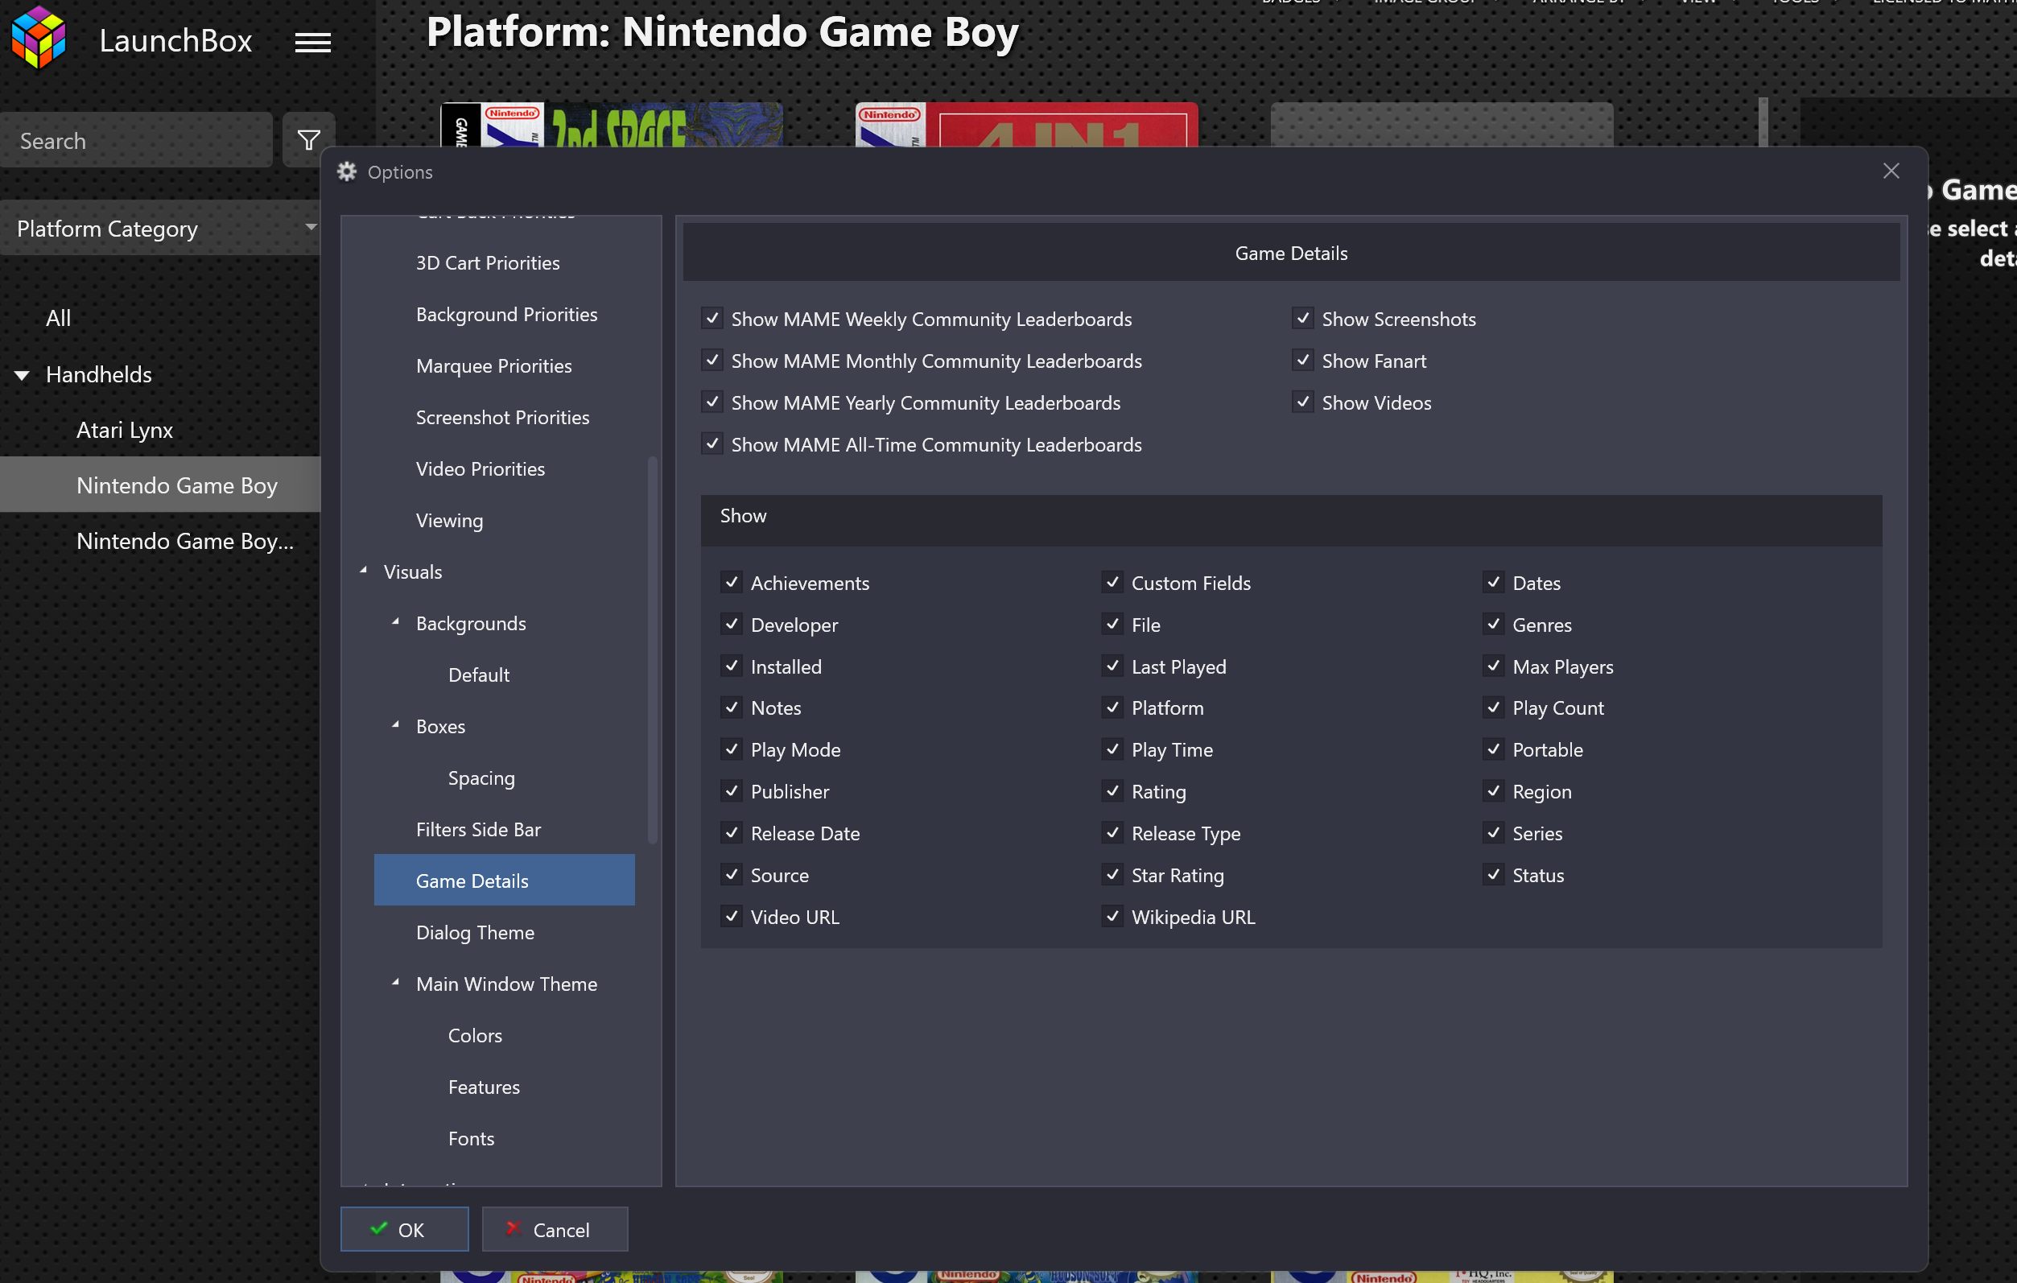Viewport: 2017px width, 1283px height.
Task: Toggle Show MAME Monthly Community Leaderboards
Action: pyautogui.click(x=712, y=360)
